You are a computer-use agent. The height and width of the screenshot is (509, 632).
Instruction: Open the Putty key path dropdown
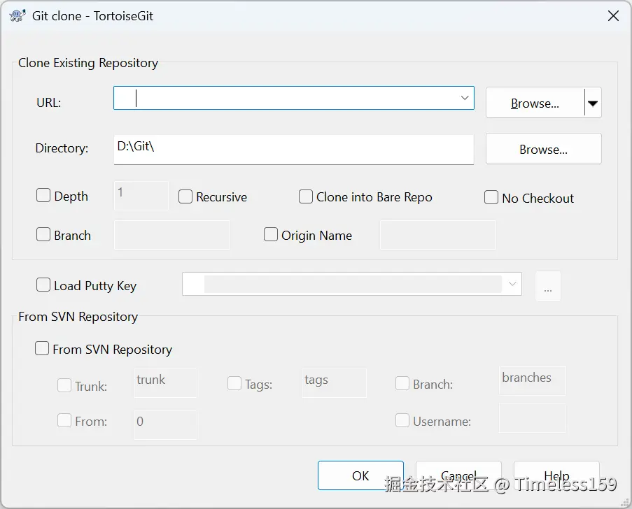(512, 284)
